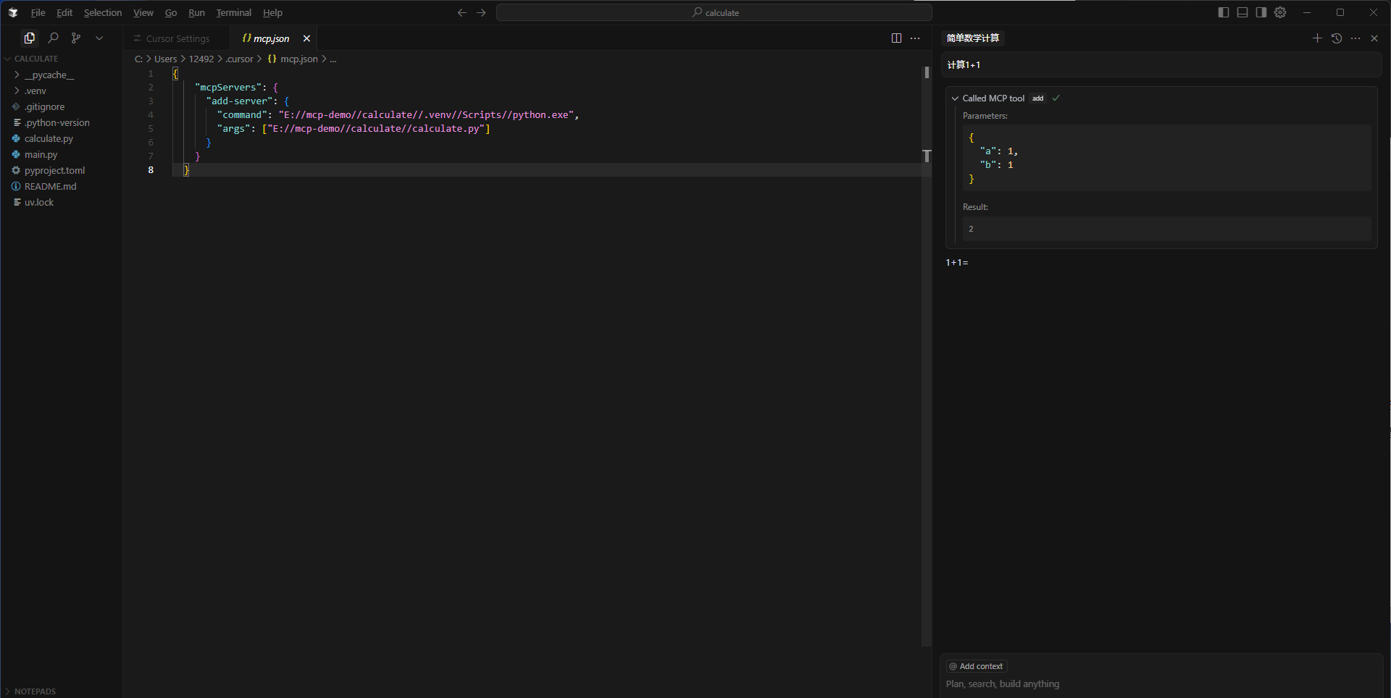This screenshot has height=698, width=1391.
Task: Click the Add context button
Action: (977, 666)
